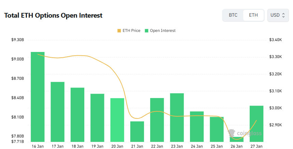Click the Total ETH Options Open Interest title

tap(53, 16)
